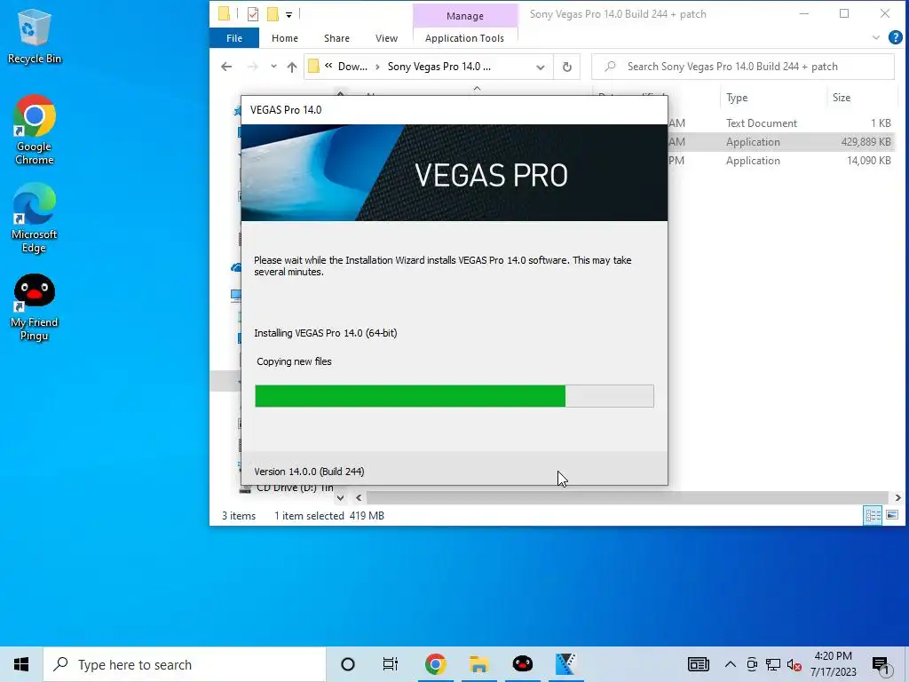
Task: Go up one folder level in Explorer
Action: (291, 67)
